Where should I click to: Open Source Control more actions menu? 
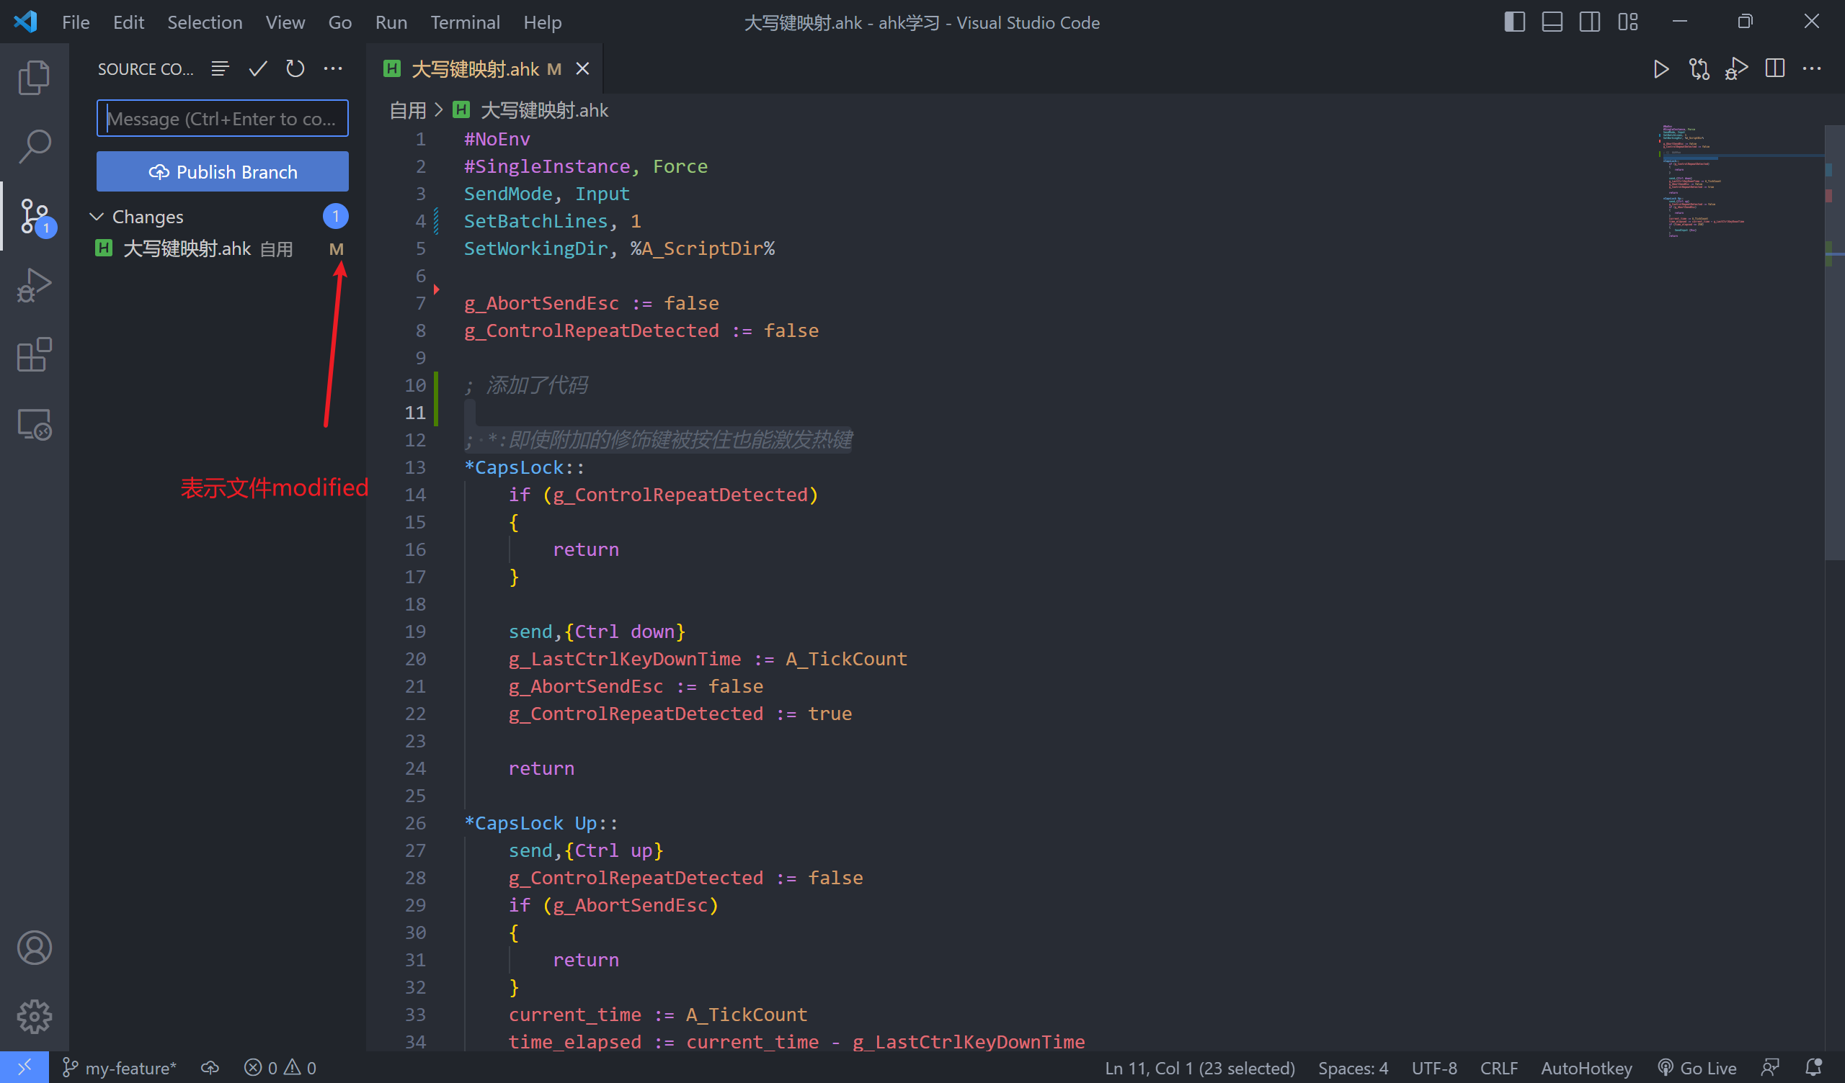coord(333,68)
